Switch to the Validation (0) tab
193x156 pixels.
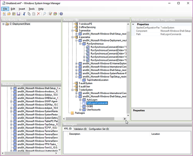click(x=80, y=129)
